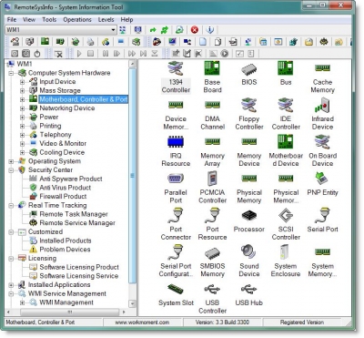This screenshot has height=338, width=364.
Task: Select the Sound Device icon
Action: point(249,252)
